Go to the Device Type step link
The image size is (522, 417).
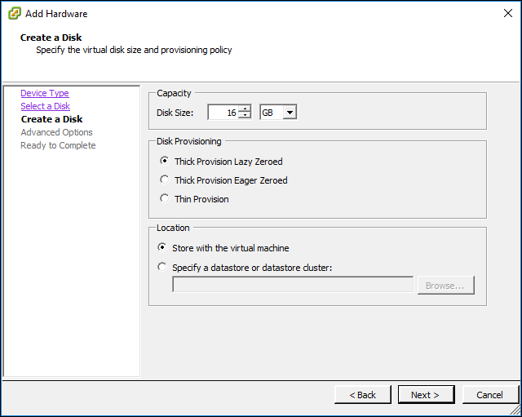45,93
